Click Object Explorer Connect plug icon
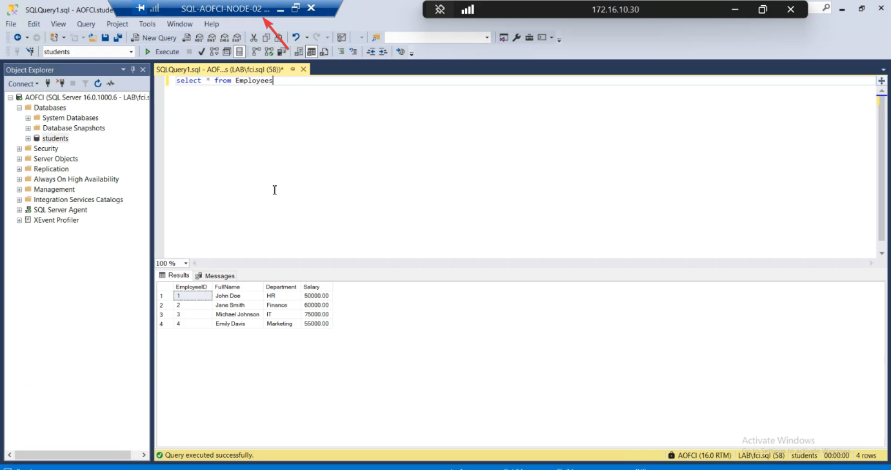The width and height of the screenshot is (891, 470). [48, 83]
